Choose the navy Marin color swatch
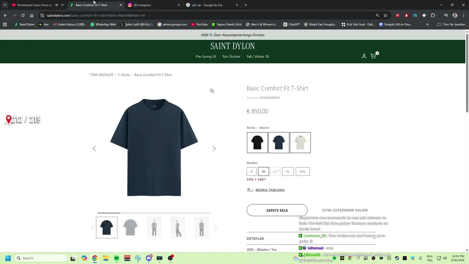 pos(279,143)
